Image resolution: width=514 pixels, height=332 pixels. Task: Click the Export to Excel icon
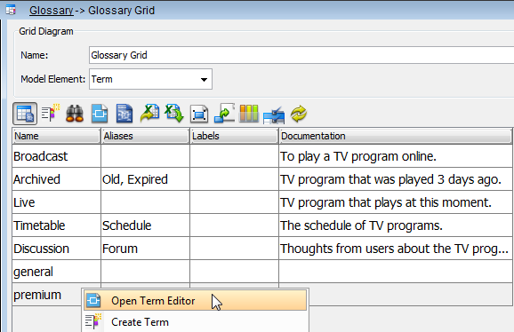click(149, 113)
